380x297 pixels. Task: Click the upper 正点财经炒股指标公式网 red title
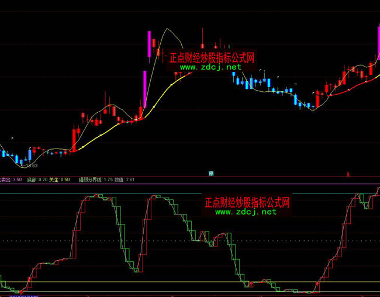click(x=212, y=58)
